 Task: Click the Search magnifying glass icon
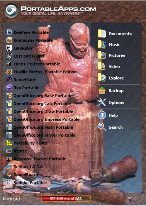pos(102,127)
